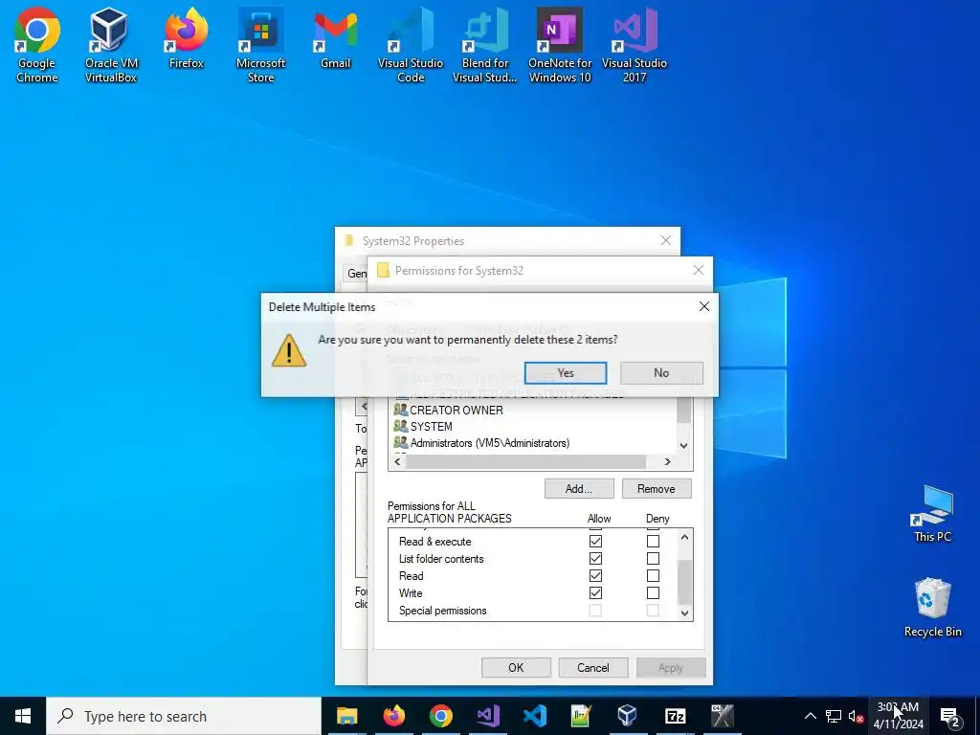The width and height of the screenshot is (980, 735).
Task: Open File Explorer from the taskbar
Action: click(346, 716)
